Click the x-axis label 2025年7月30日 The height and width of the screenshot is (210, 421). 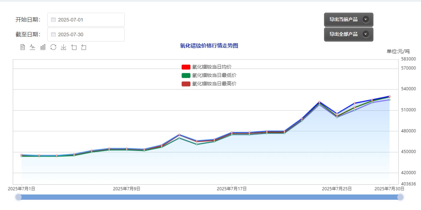[x=389, y=189]
